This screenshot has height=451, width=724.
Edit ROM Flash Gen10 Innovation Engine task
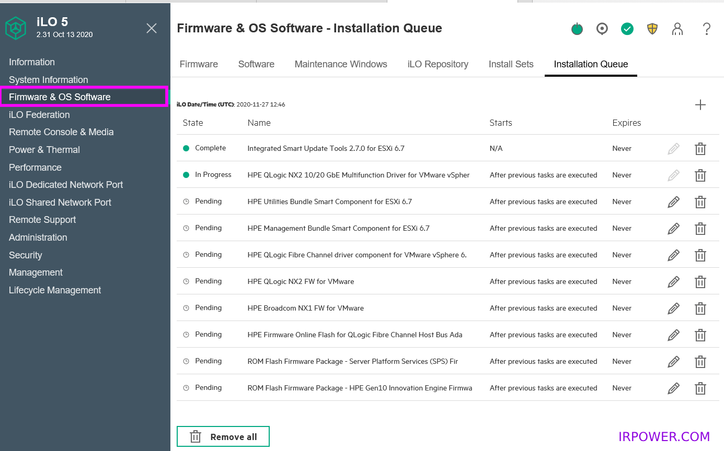point(674,388)
